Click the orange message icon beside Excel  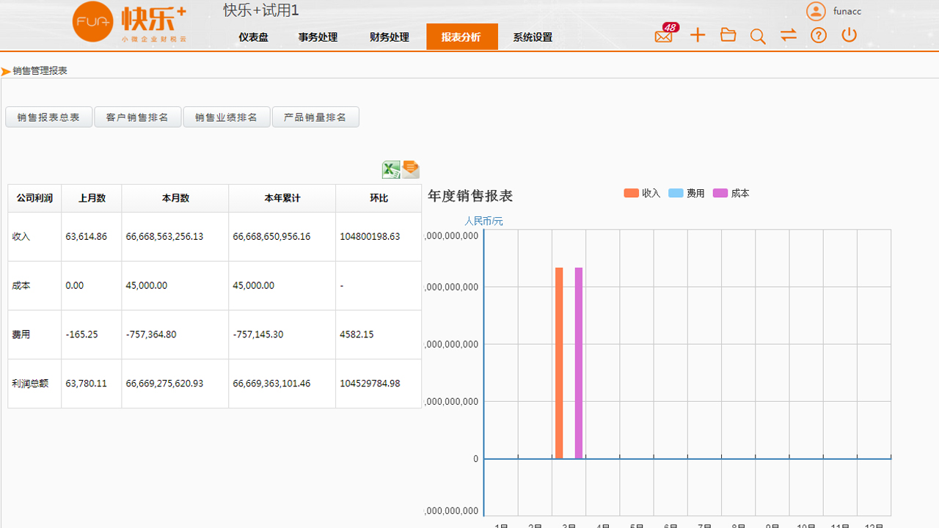(411, 169)
